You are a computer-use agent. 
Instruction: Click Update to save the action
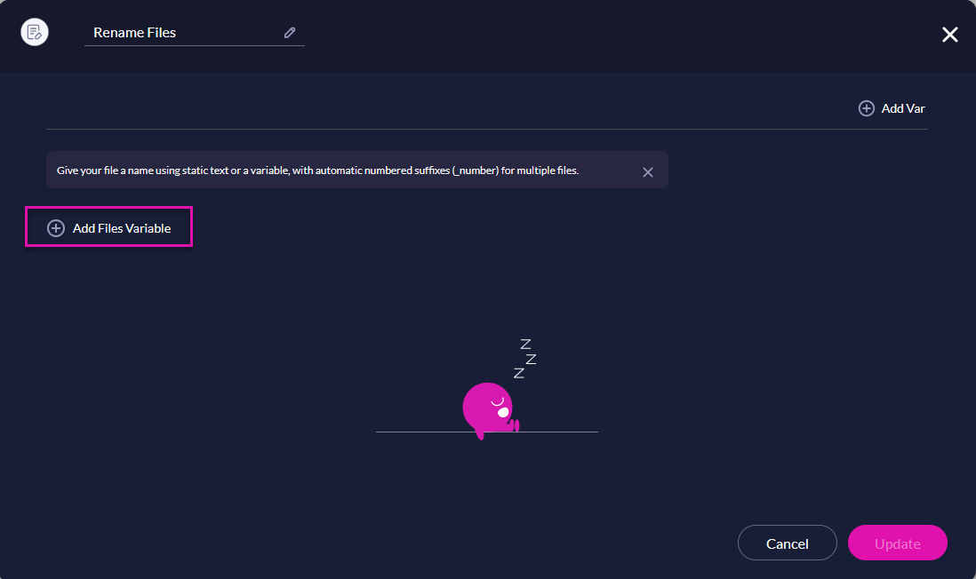(x=897, y=543)
